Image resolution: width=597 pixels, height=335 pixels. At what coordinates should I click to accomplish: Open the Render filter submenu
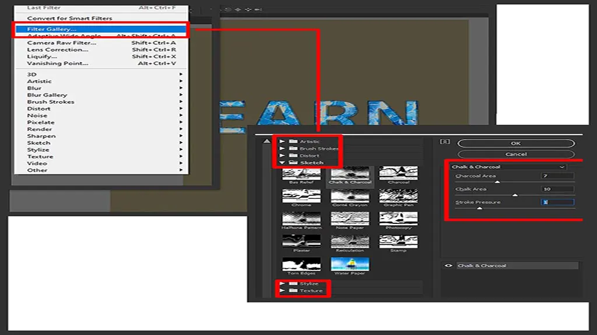pyautogui.click(x=101, y=129)
